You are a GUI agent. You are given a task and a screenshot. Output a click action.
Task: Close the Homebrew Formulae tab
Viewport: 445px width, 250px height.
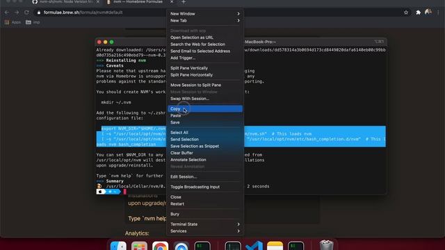[172, 2]
